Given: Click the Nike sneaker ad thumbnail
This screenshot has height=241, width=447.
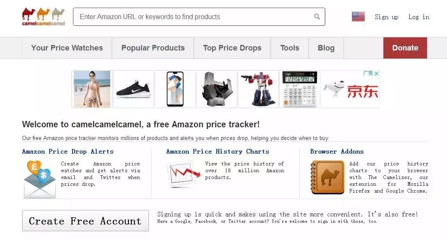Looking at the screenshot, I should [133, 89].
